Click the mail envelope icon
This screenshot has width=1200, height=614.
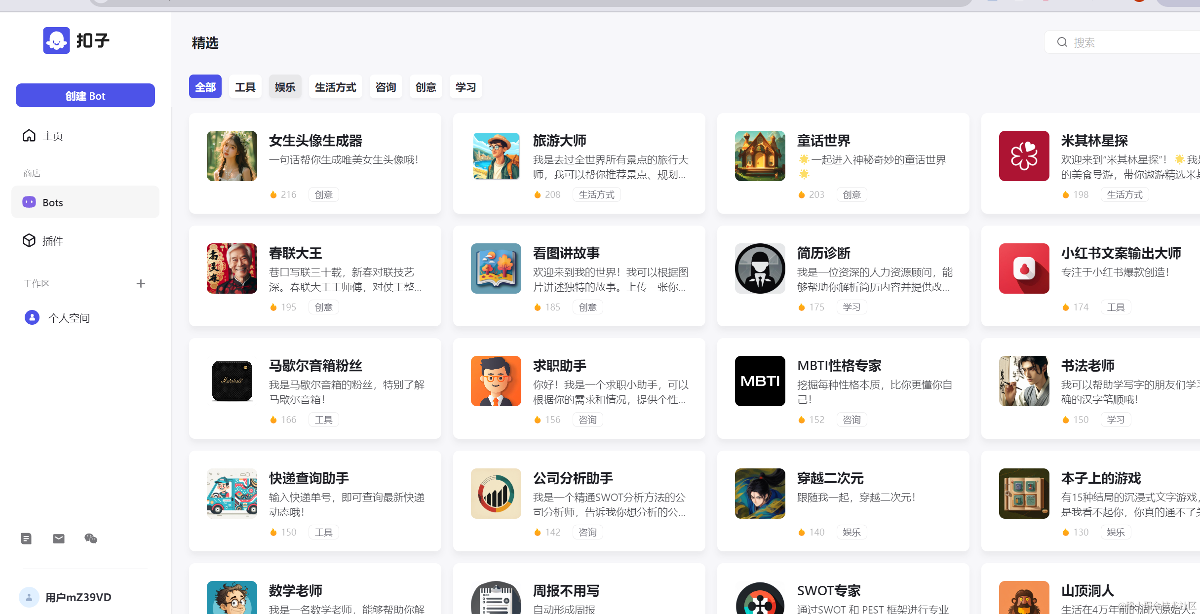pyautogui.click(x=59, y=538)
